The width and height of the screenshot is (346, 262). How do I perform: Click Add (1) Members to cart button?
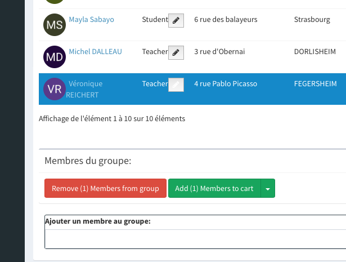tap(214, 188)
